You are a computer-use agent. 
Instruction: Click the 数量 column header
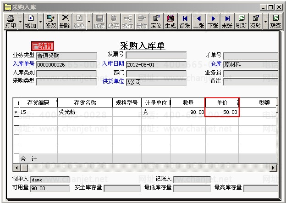click(x=188, y=103)
